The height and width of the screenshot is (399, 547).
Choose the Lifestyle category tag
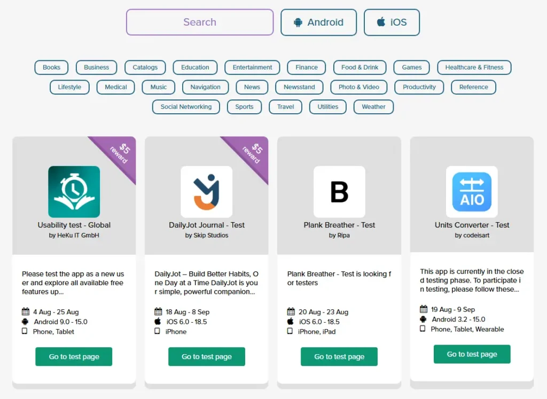69,87
